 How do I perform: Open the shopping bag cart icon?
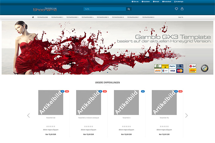pyautogui.click(x=182, y=9)
